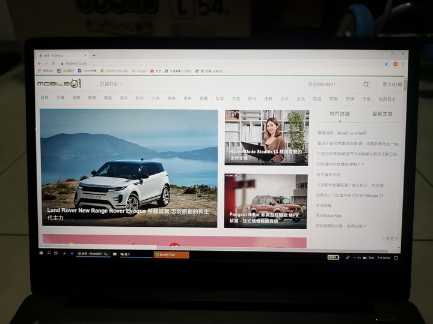
Task: Show hidden tray icons chevron
Action: click(354, 258)
